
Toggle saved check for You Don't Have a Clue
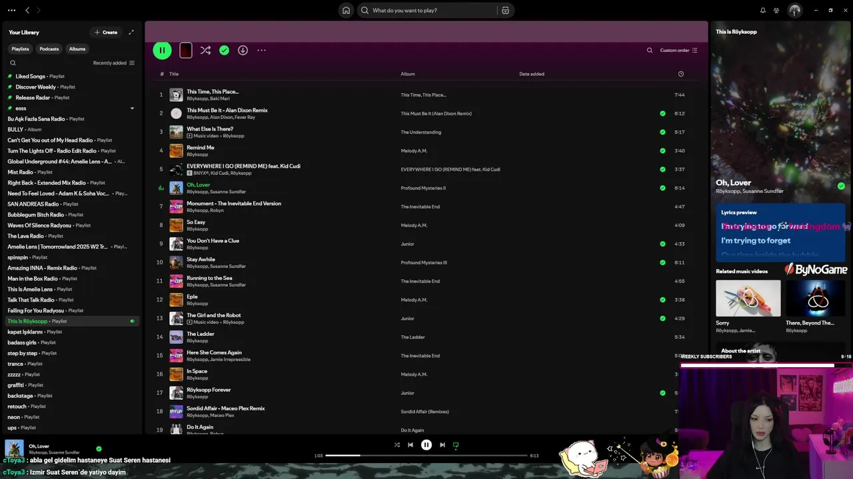662,243
